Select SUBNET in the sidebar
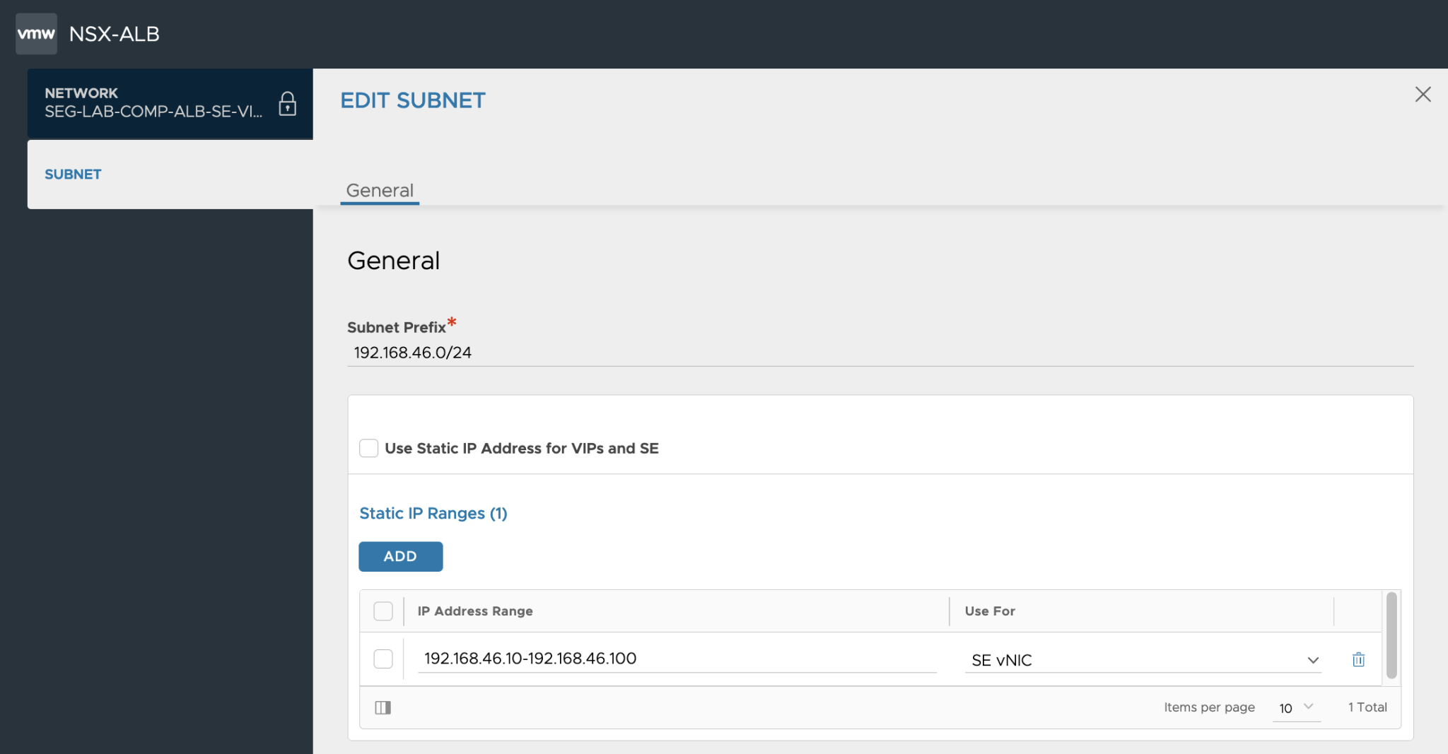Screen dimensions: 1448x754 (x=73, y=174)
